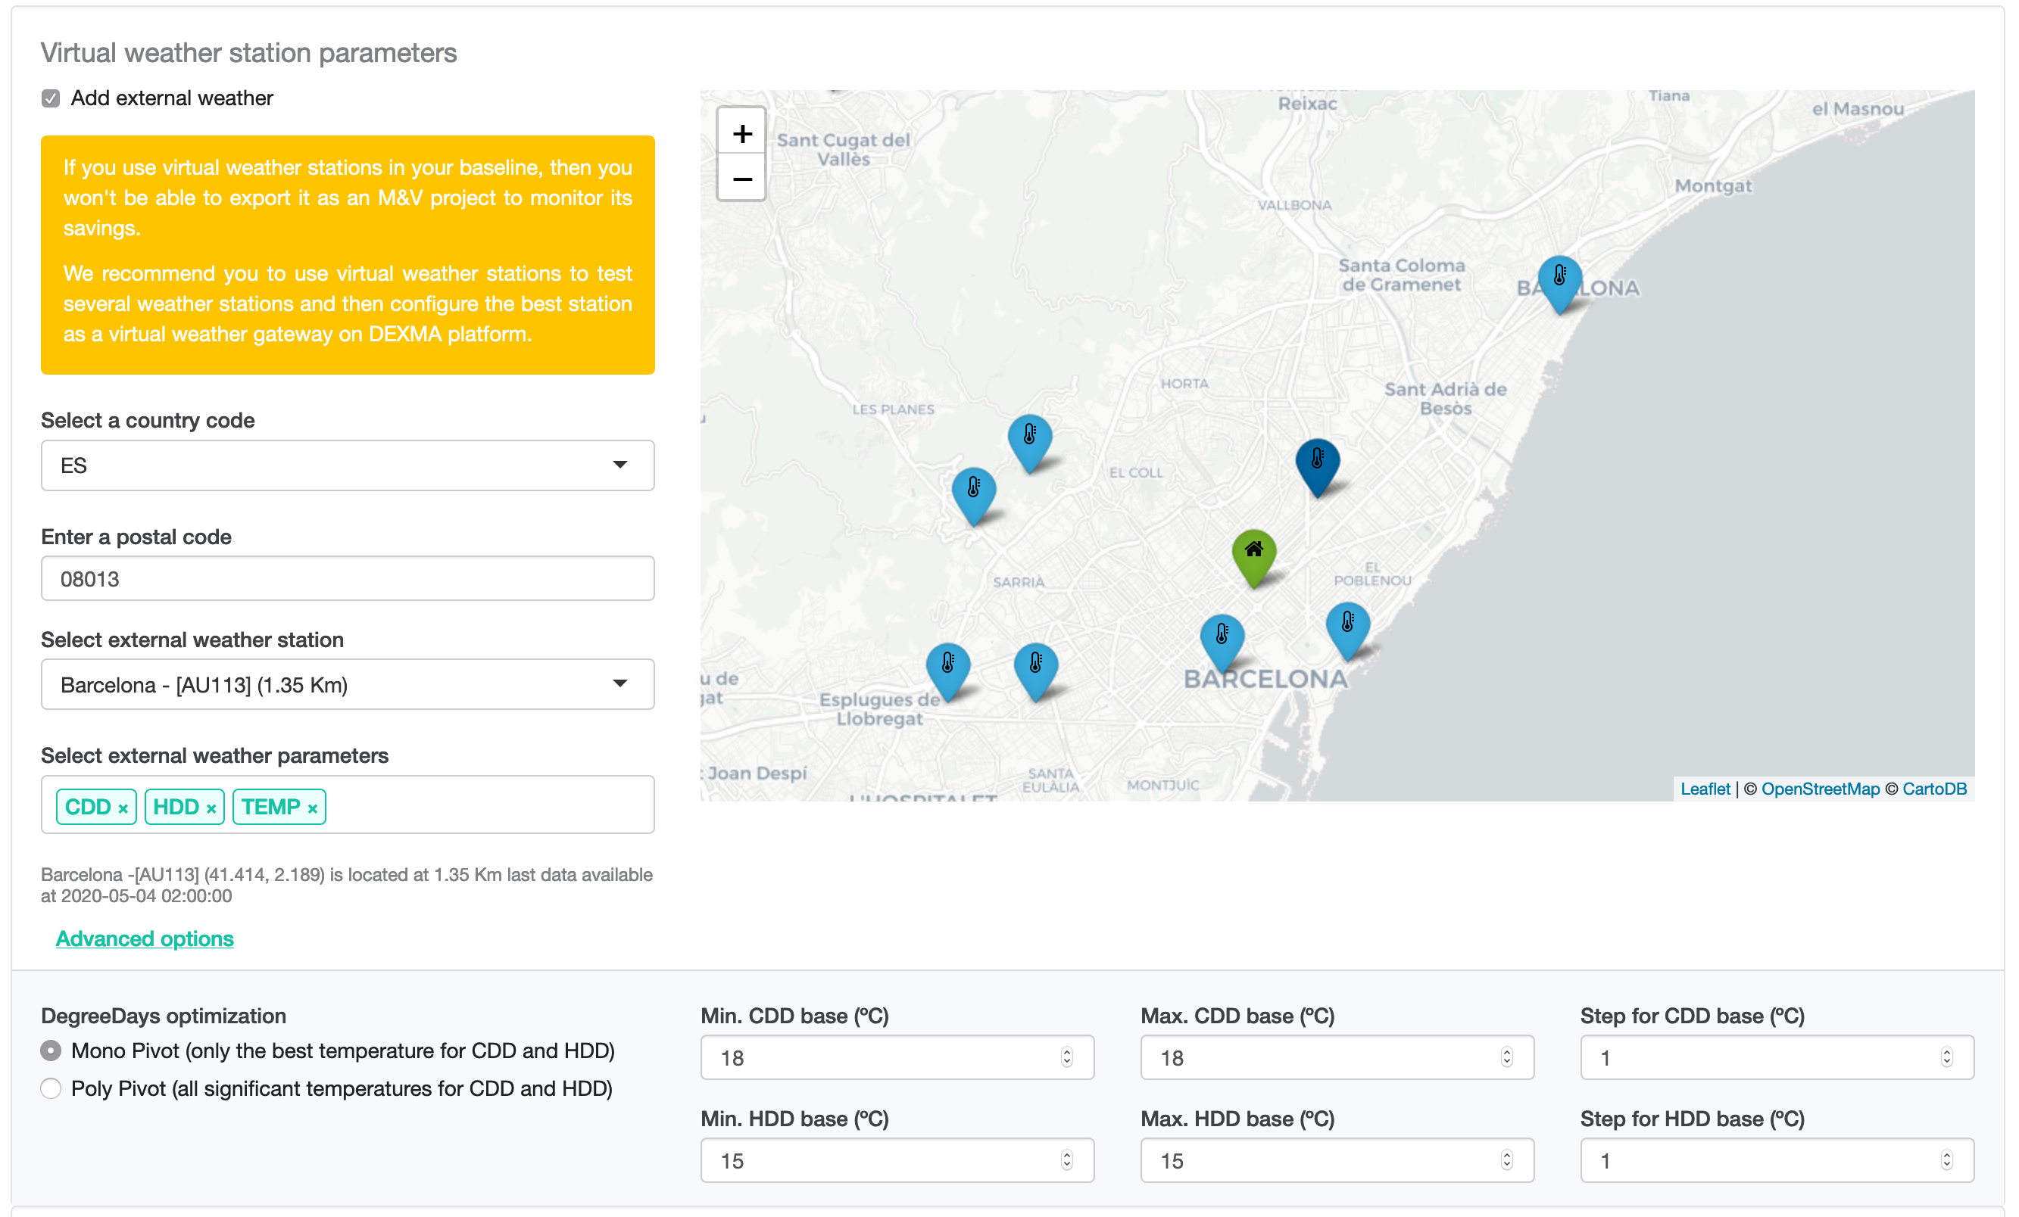Remove the TEMP parameter tag
The height and width of the screenshot is (1217, 2019).
pos(312,808)
